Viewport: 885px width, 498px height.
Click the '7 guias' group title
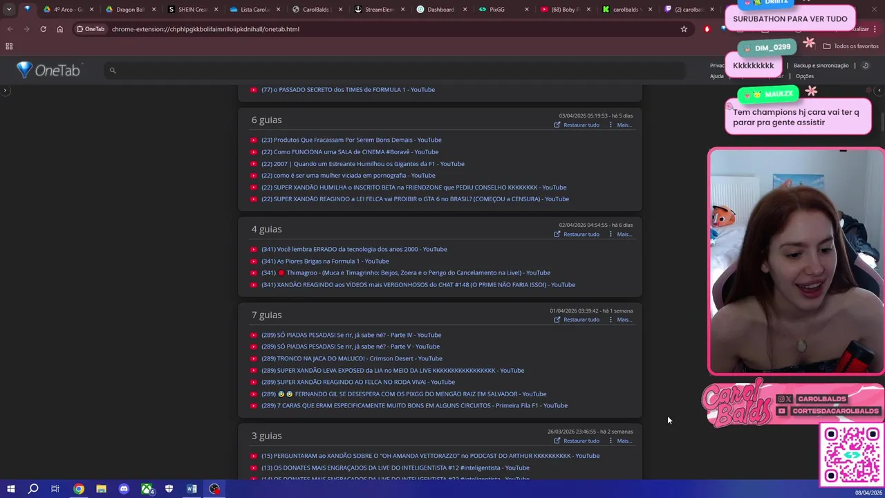[x=267, y=315]
